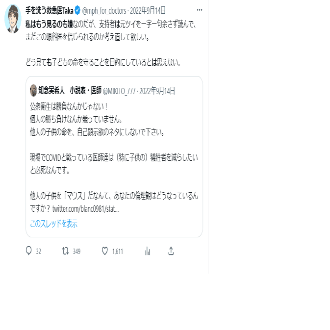Click the reply speech bubble icon
330x330 pixels.
[28, 251]
